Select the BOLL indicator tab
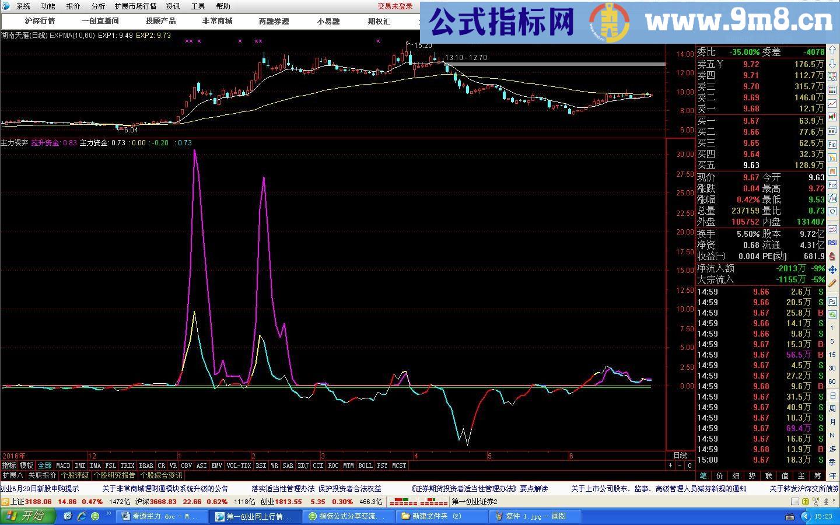 coord(365,466)
